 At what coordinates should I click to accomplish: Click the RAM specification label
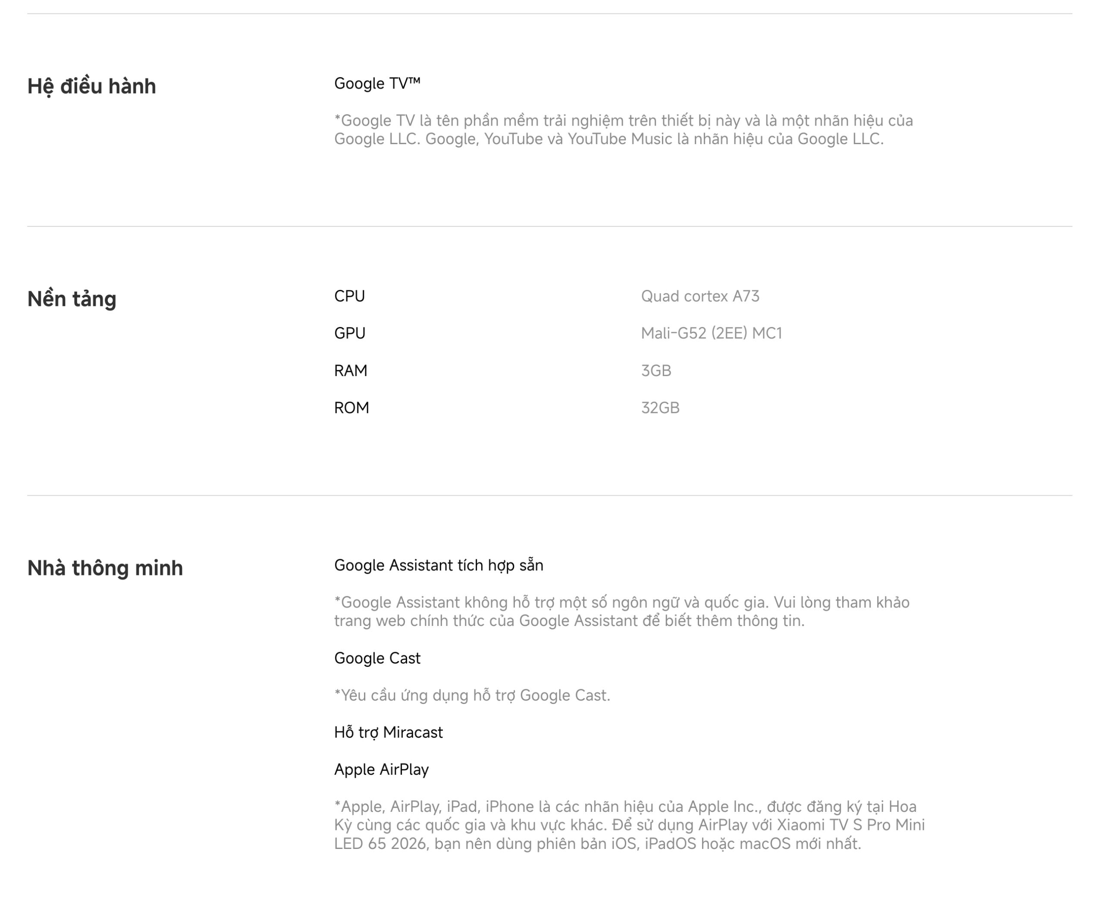(351, 370)
